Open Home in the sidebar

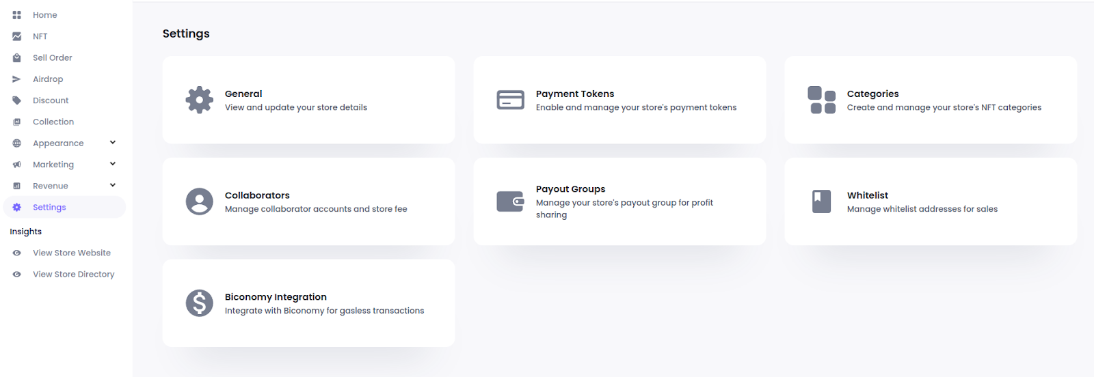point(45,15)
